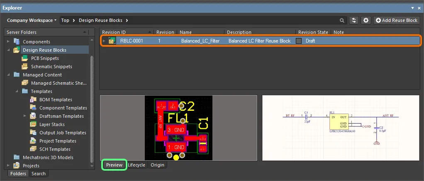Select the Folders tab
The width and height of the screenshot is (424, 181).
pyautogui.click(x=18, y=174)
